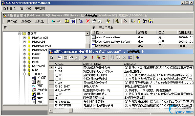
Task: Click the Export List icon
Action: coord(100,21)
